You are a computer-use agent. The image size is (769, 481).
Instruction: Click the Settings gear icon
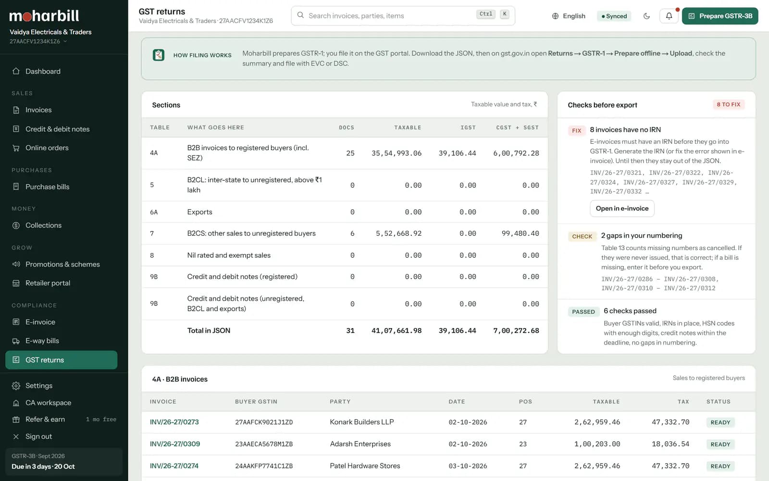pos(16,386)
